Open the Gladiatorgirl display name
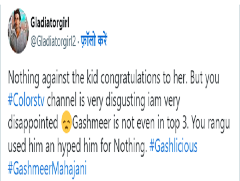240x181 pixels. coord(50,23)
